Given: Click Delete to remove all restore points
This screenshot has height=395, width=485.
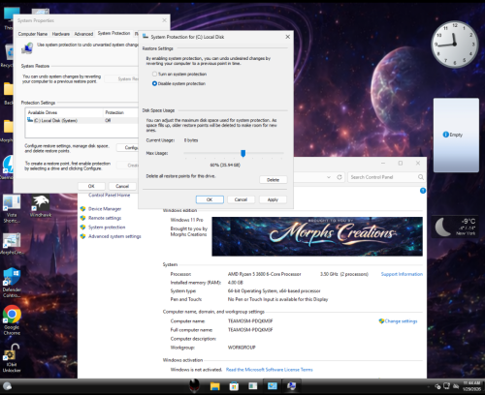Looking at the screenshot, I should point(273,180).
